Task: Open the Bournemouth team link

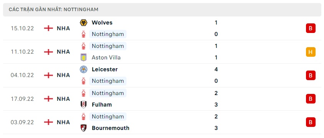Action: (x=110, y=128)
